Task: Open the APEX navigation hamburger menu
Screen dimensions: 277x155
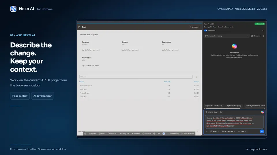Action: [79, 27]
